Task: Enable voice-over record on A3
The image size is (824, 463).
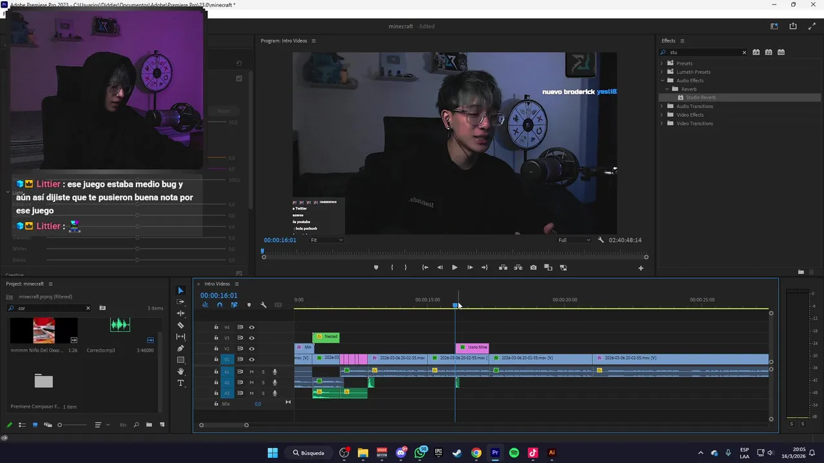Action: [275, 393]
